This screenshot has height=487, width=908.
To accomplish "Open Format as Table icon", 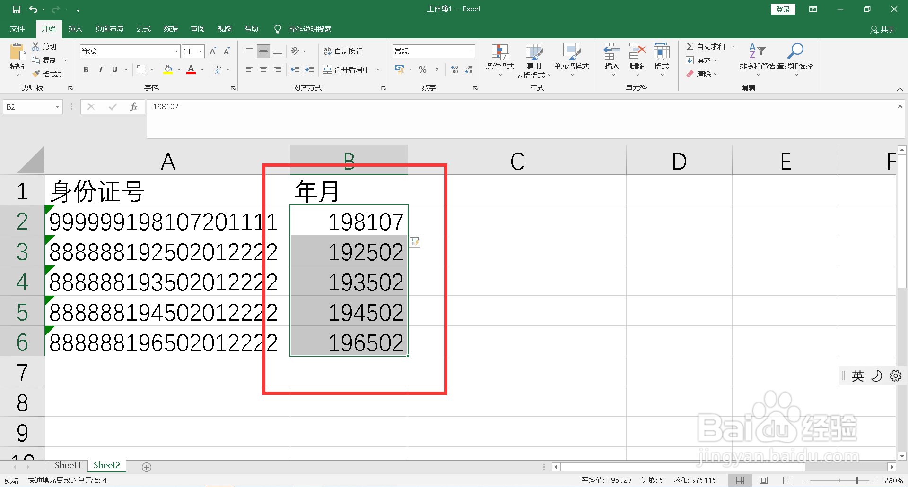I will click(534, 53).
